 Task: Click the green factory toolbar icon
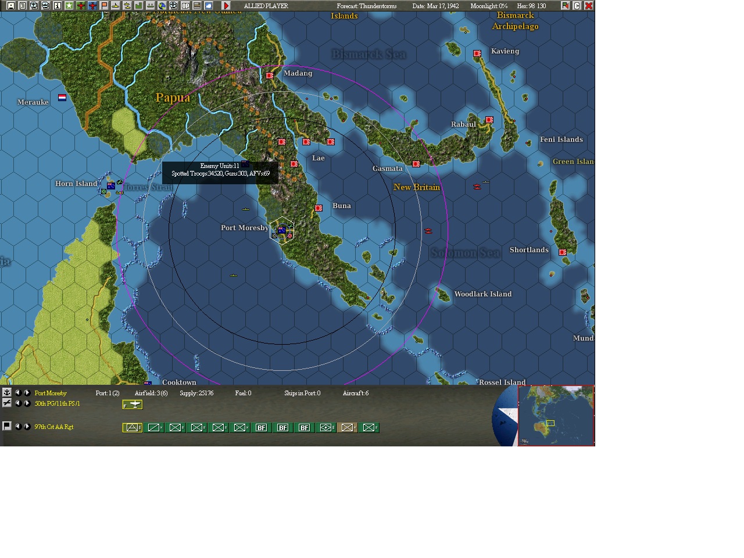tap(139, 6)
